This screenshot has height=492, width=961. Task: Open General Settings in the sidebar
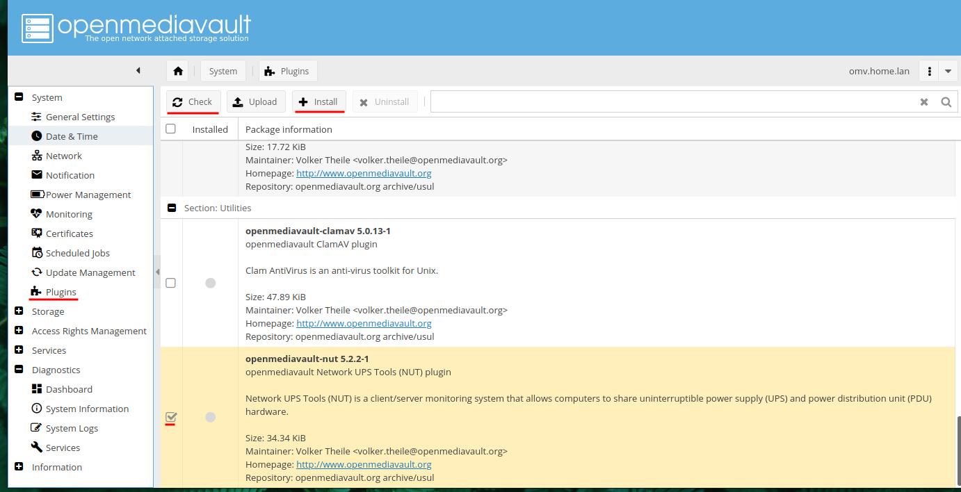tap(81, 117)
